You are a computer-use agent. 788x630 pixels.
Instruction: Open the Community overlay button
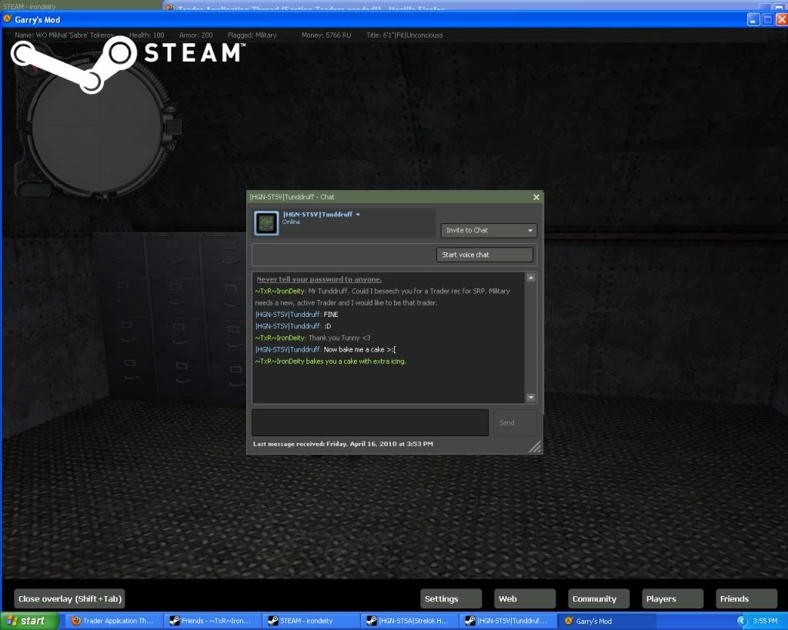599,599
